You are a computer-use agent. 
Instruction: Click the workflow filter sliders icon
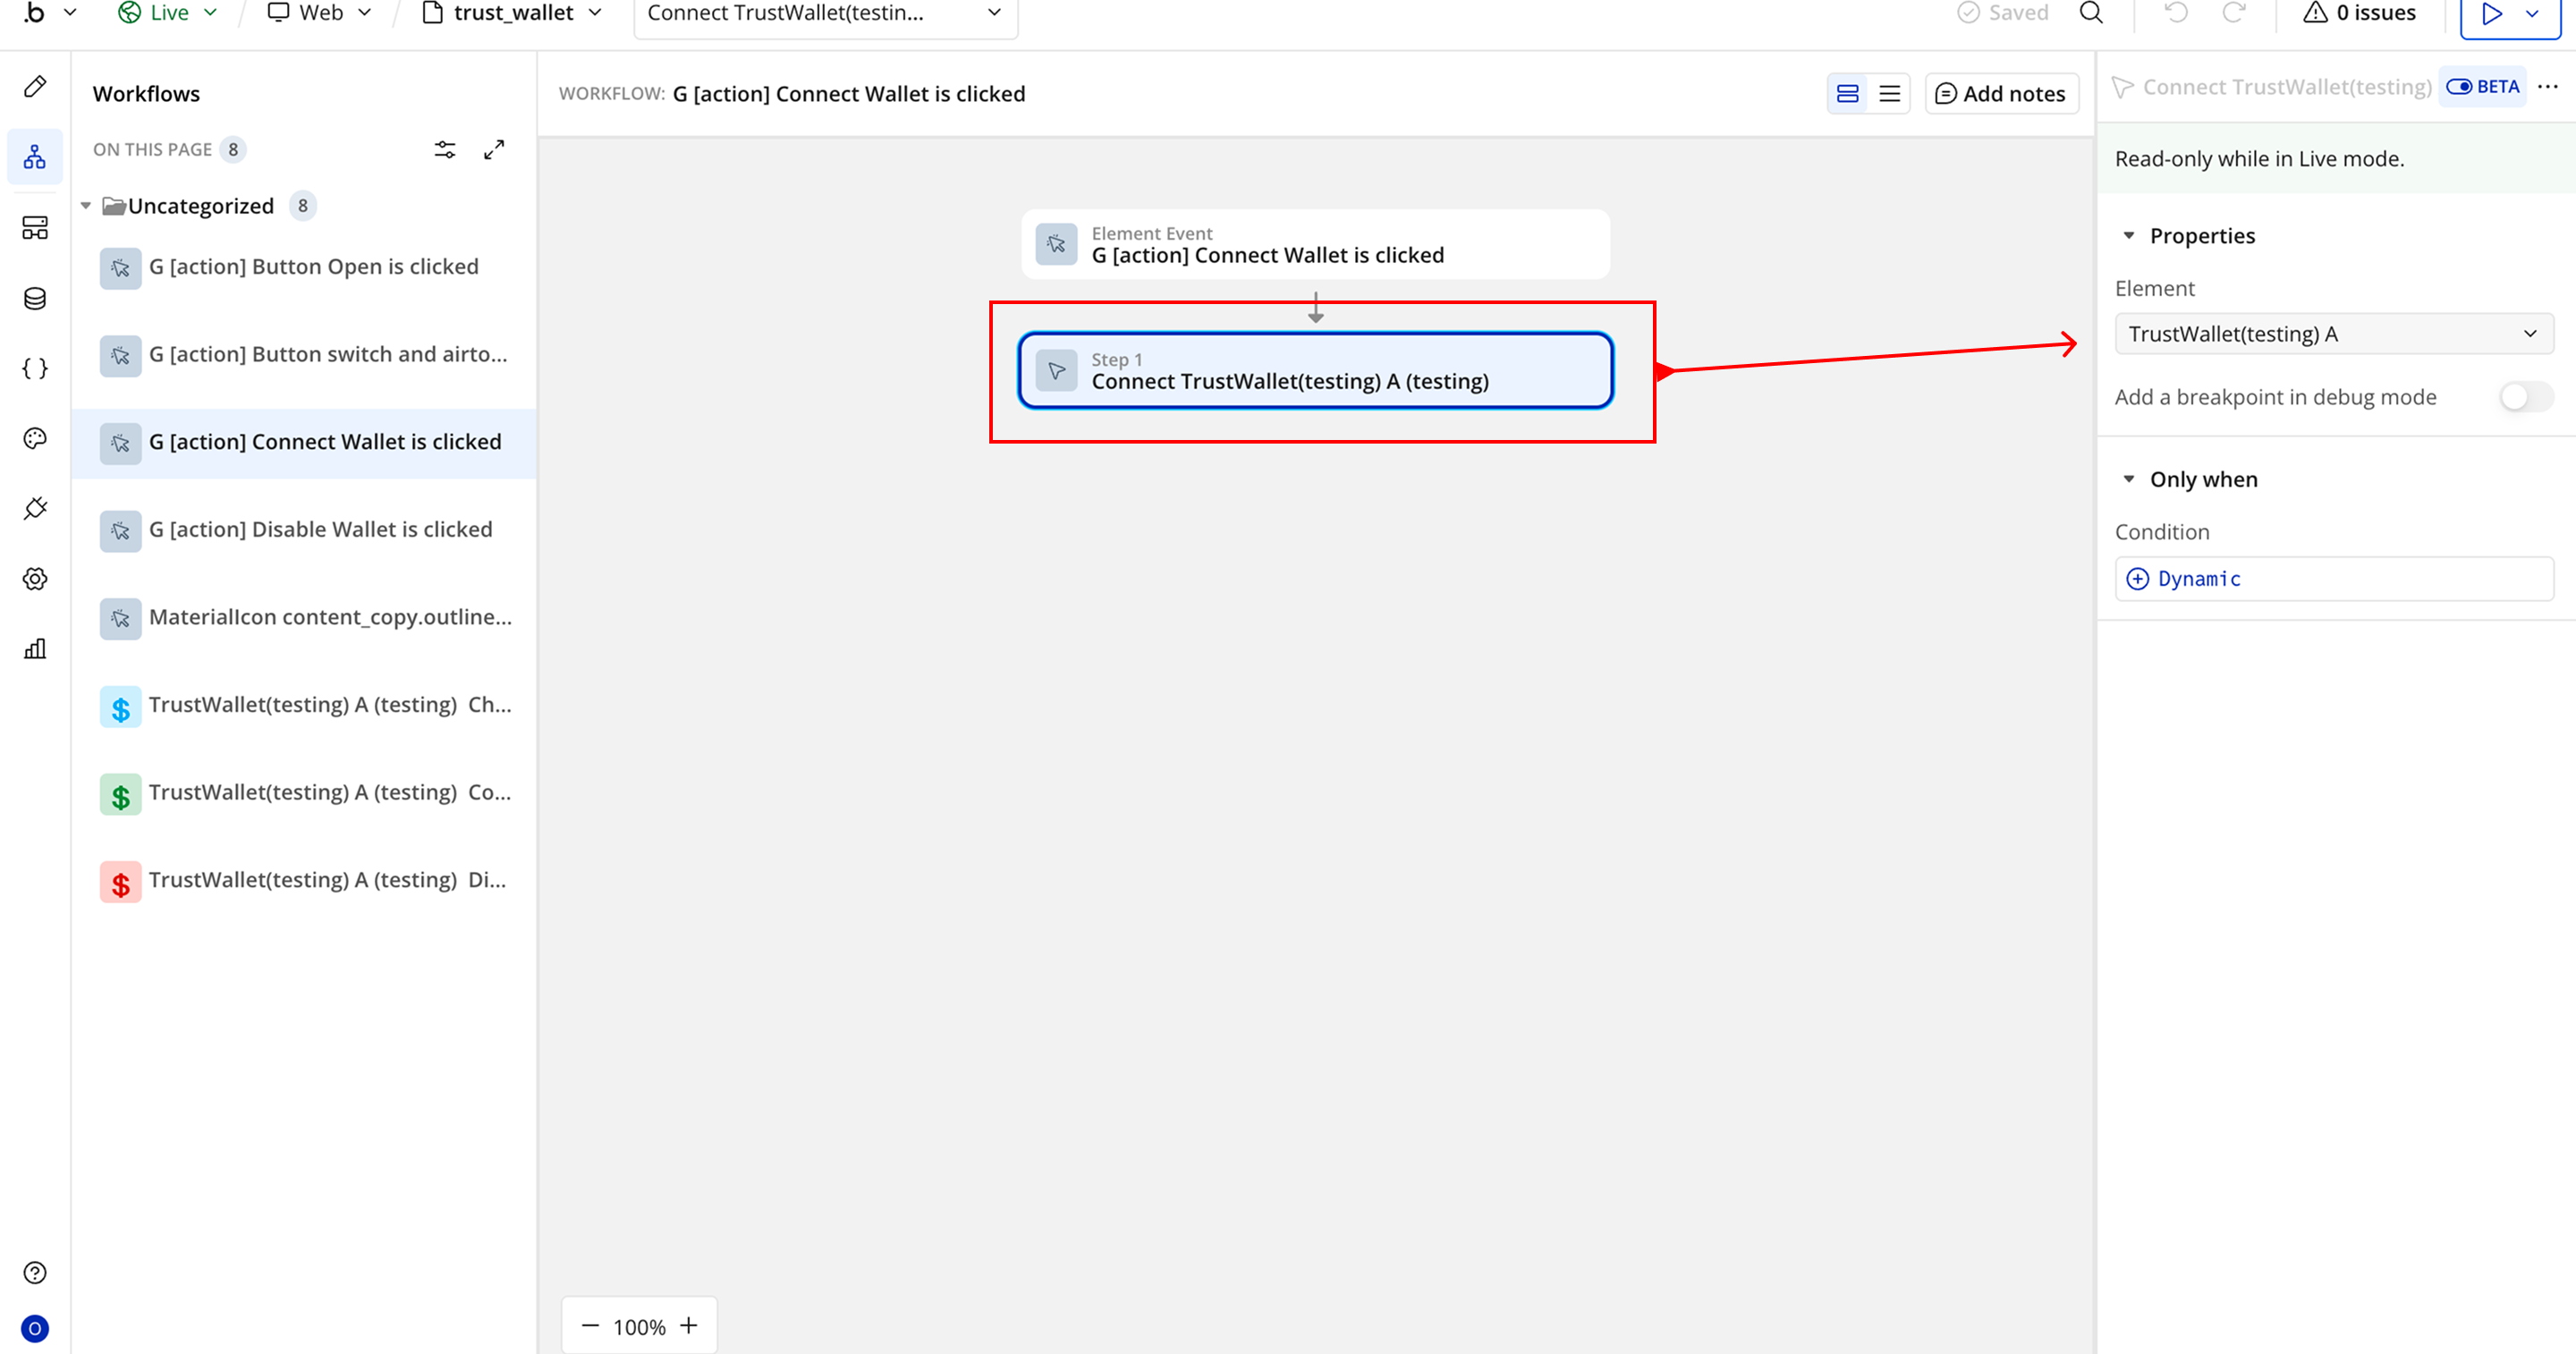pyautogui.click(x=445, y=150)
